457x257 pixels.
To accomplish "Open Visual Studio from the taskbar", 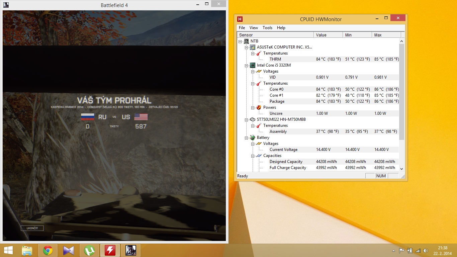I will click(69, 250).
